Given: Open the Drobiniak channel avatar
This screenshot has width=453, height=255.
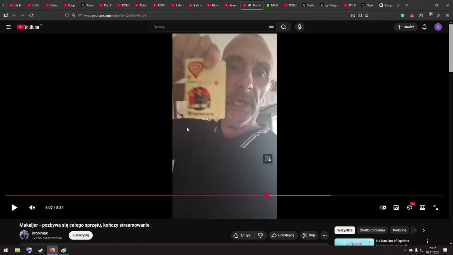Looking at the screenshot, I should (24, 235).
